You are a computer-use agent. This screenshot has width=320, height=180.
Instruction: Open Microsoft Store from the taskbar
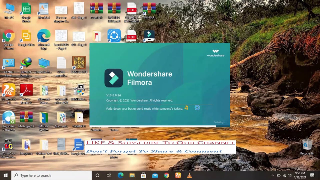(x=143, y=175)
